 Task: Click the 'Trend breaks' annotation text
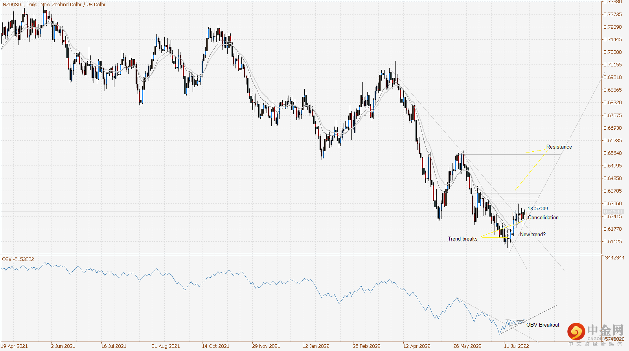point(463,239)
